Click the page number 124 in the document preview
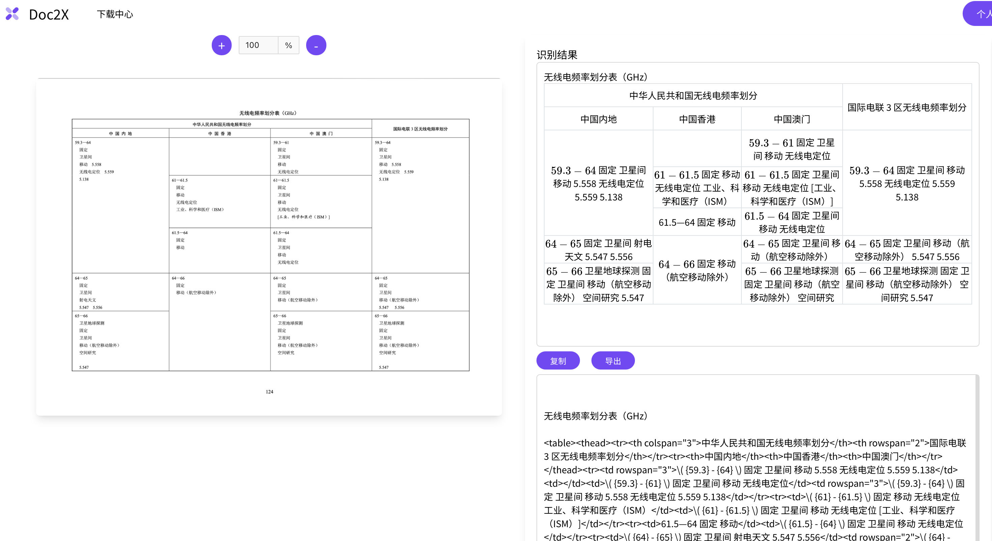Image resolution: width=992 pixels, height=541 pixels. click(x=269, y=392)
